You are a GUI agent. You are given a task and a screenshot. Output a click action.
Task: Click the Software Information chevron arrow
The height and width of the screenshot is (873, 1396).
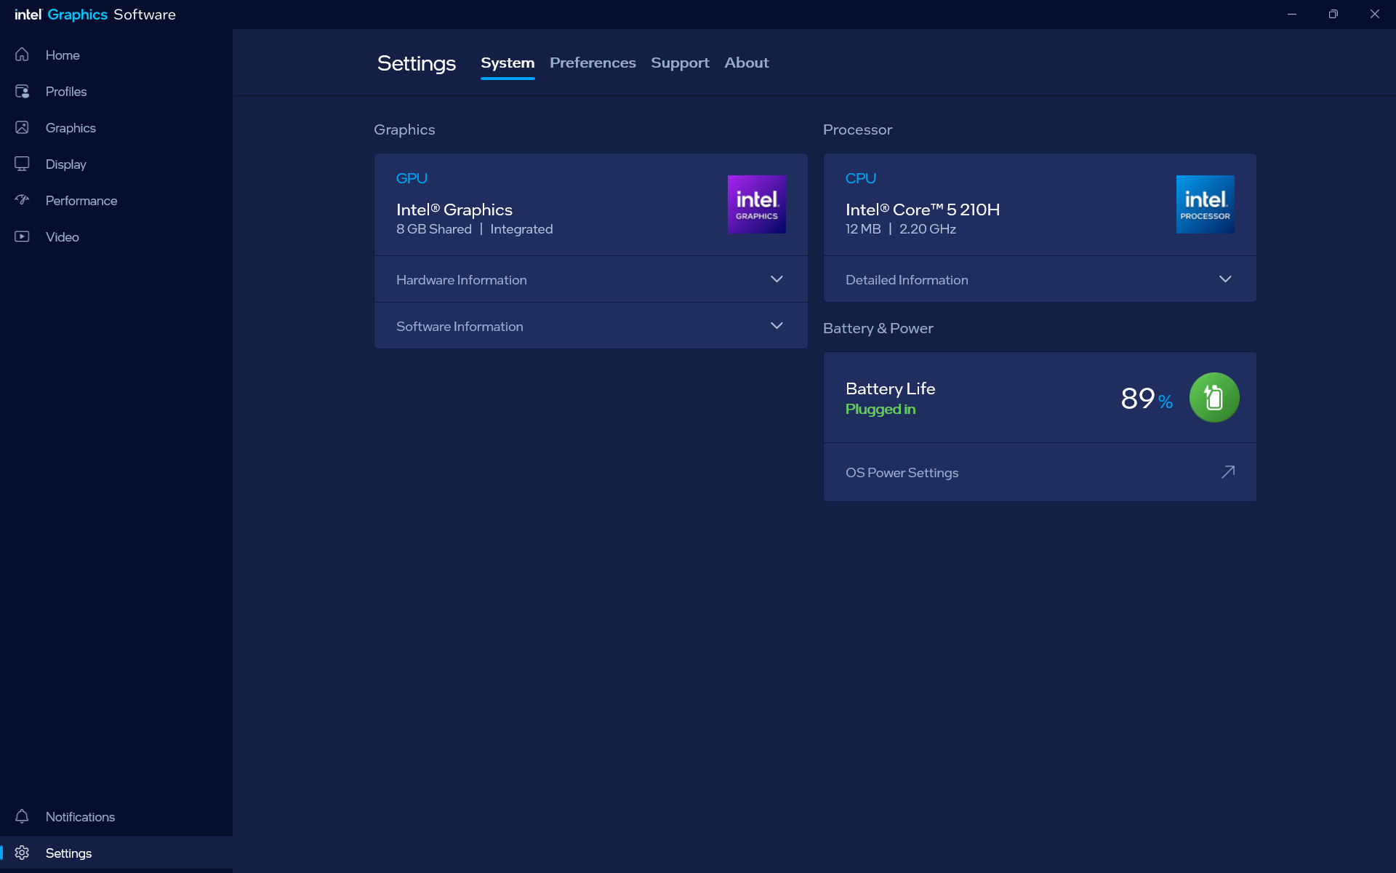(777, 326)
